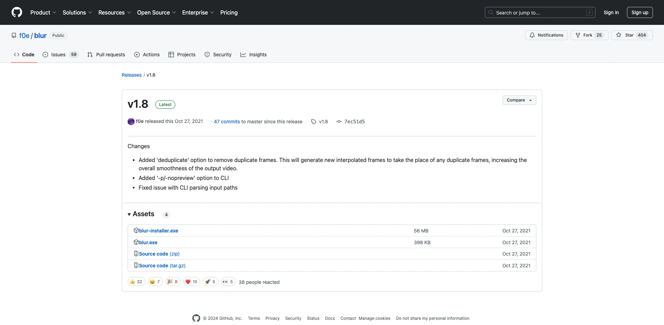This screenshot has height=325, width=664.
Task: Open the Terms footer link
Action: 254,318
